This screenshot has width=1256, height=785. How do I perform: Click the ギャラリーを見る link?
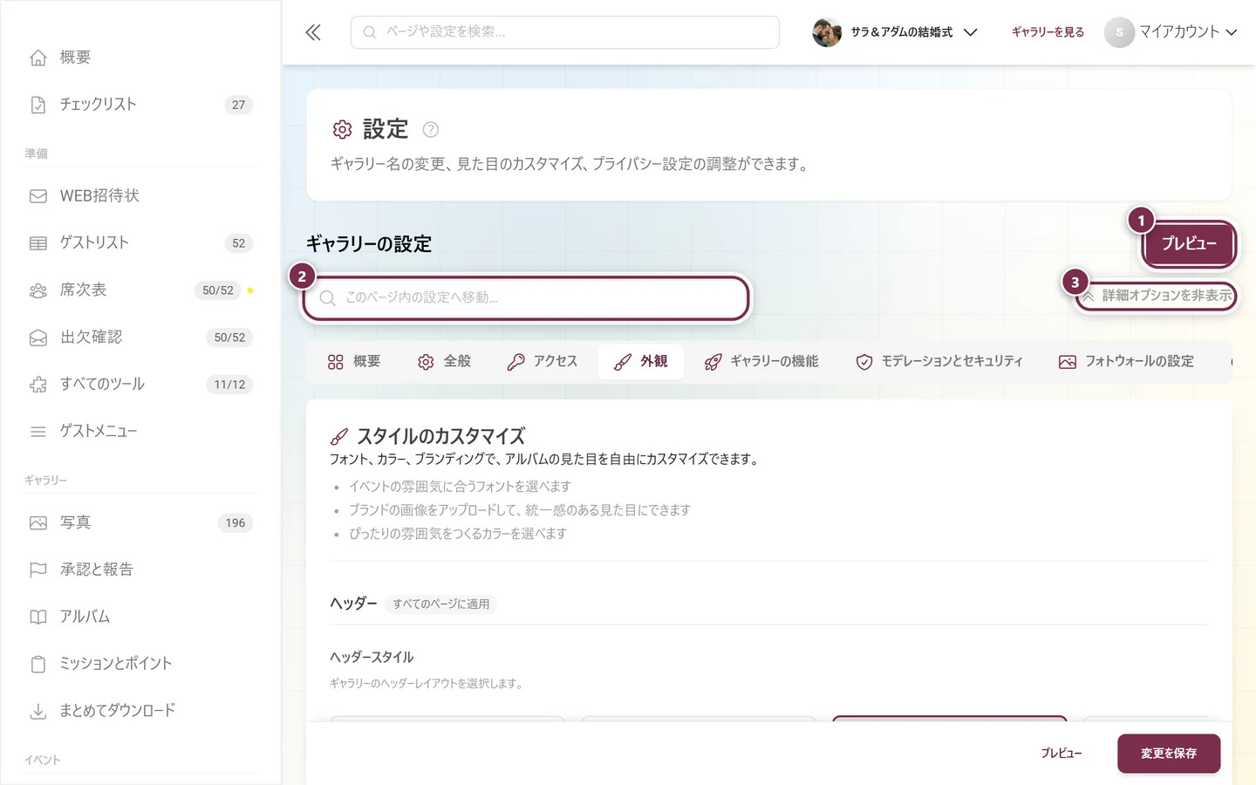[1048, 32]
